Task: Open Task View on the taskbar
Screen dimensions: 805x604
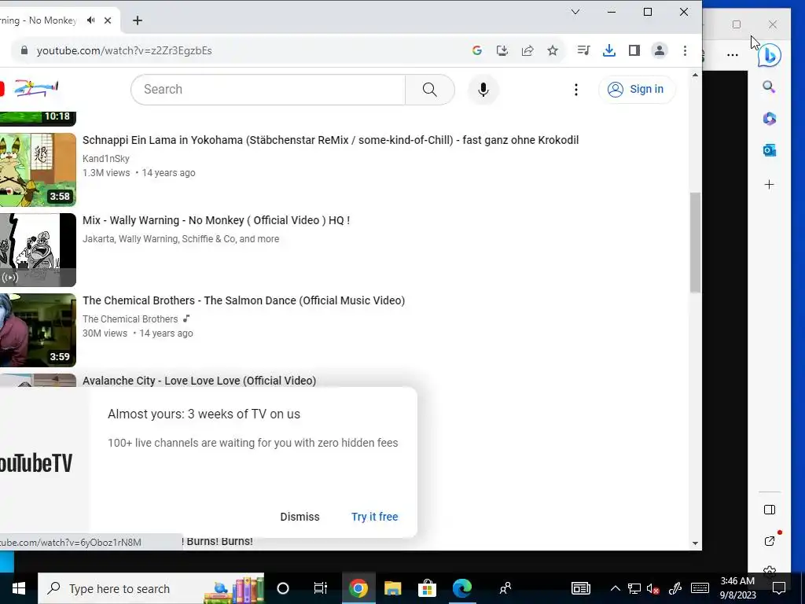Action: [x=321, y=588]
